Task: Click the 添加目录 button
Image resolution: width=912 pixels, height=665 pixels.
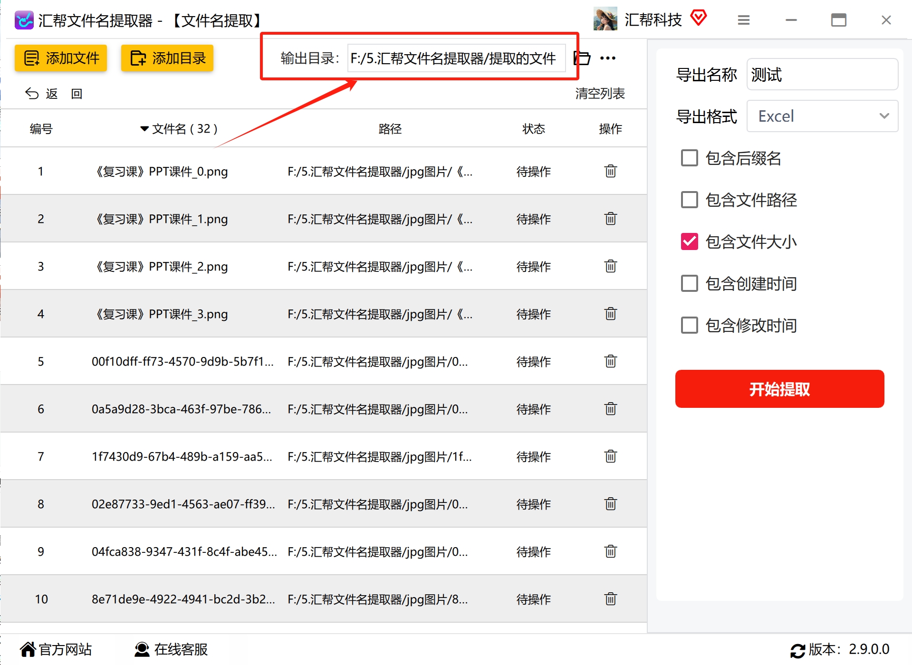Action: click(x=167, y=58)
